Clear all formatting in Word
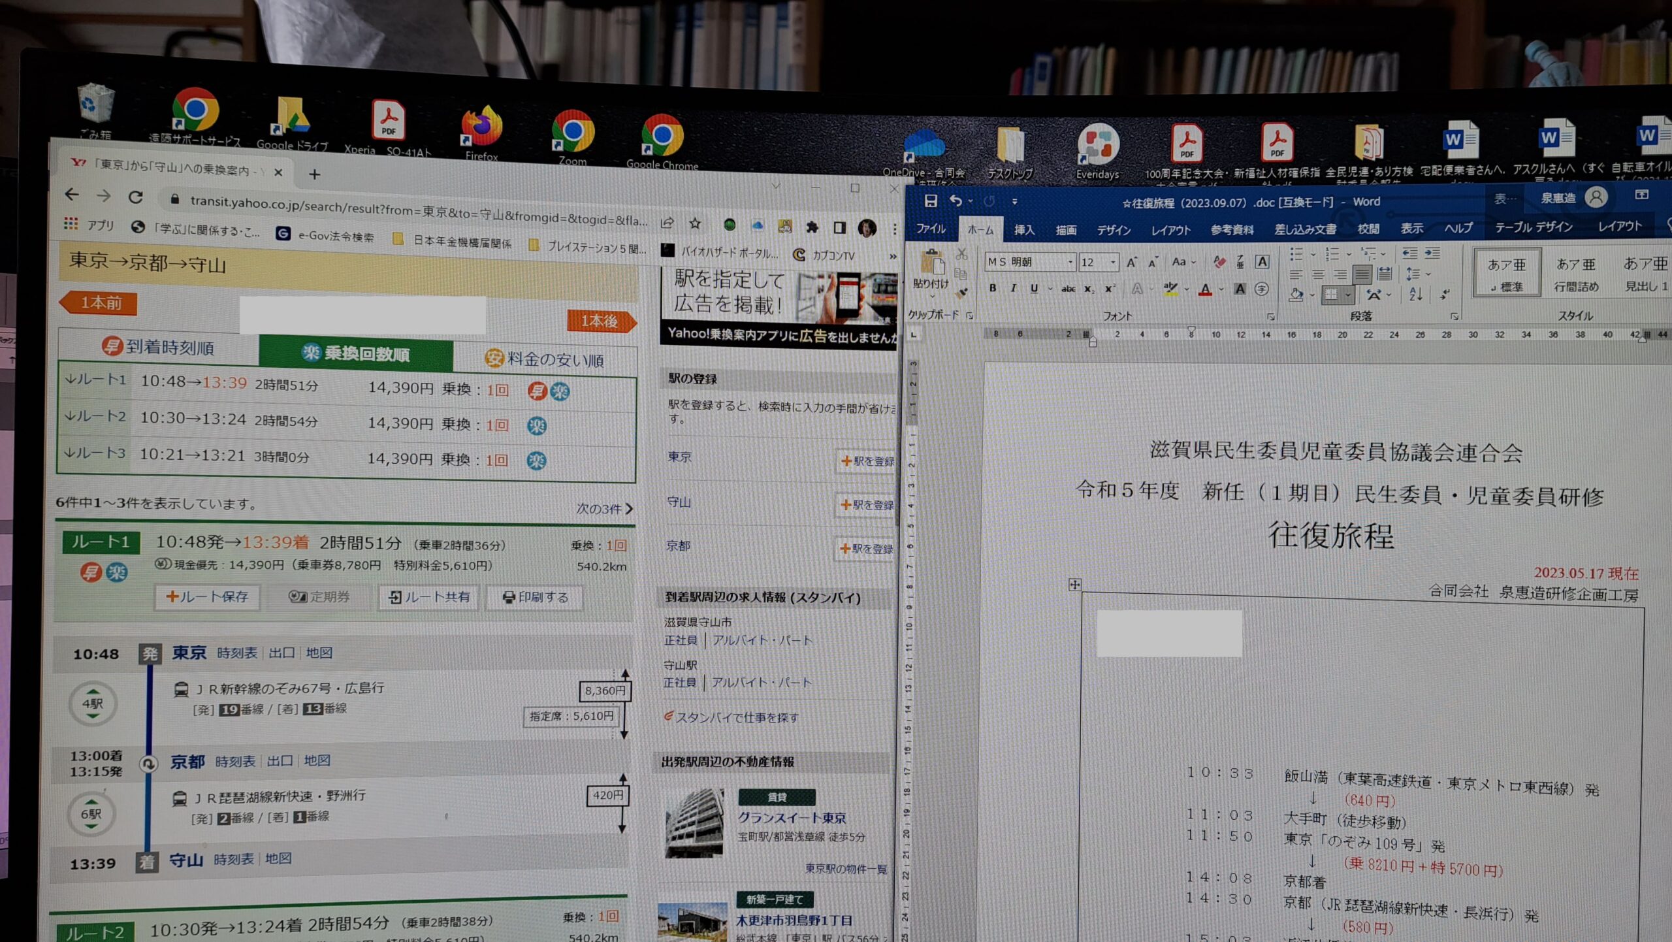Screen dimensions: 1672x942 pyautogui.click(x=1219, y=262)
